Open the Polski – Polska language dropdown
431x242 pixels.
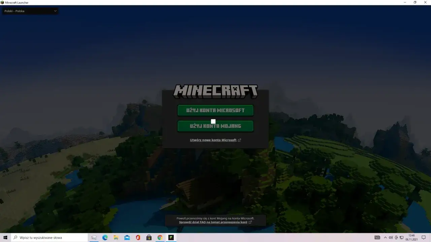pos(30,11)
